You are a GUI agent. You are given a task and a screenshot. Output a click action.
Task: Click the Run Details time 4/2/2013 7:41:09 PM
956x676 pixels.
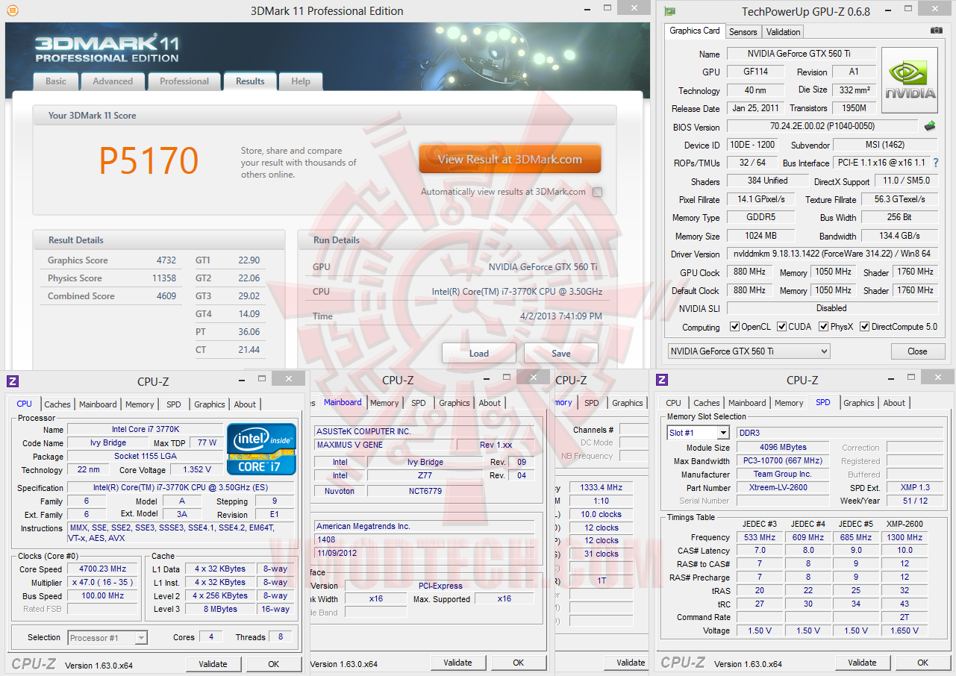pos(561,316)
